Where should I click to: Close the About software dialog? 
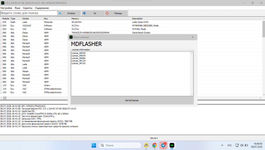tap(193, 37)
